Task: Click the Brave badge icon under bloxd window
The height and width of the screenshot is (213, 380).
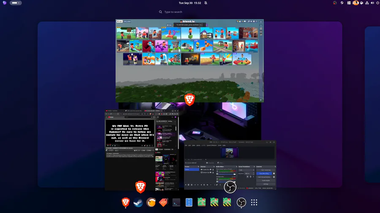Action: (190, 99)
